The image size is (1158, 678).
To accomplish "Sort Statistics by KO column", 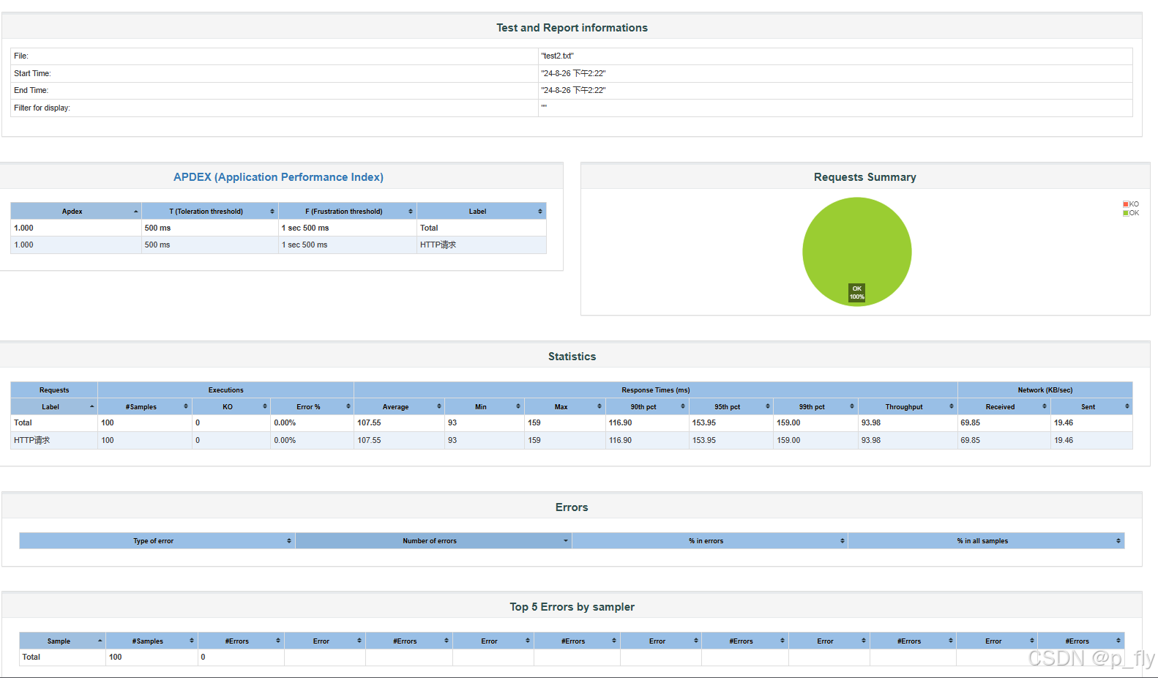I will click(x=231, y=406).
